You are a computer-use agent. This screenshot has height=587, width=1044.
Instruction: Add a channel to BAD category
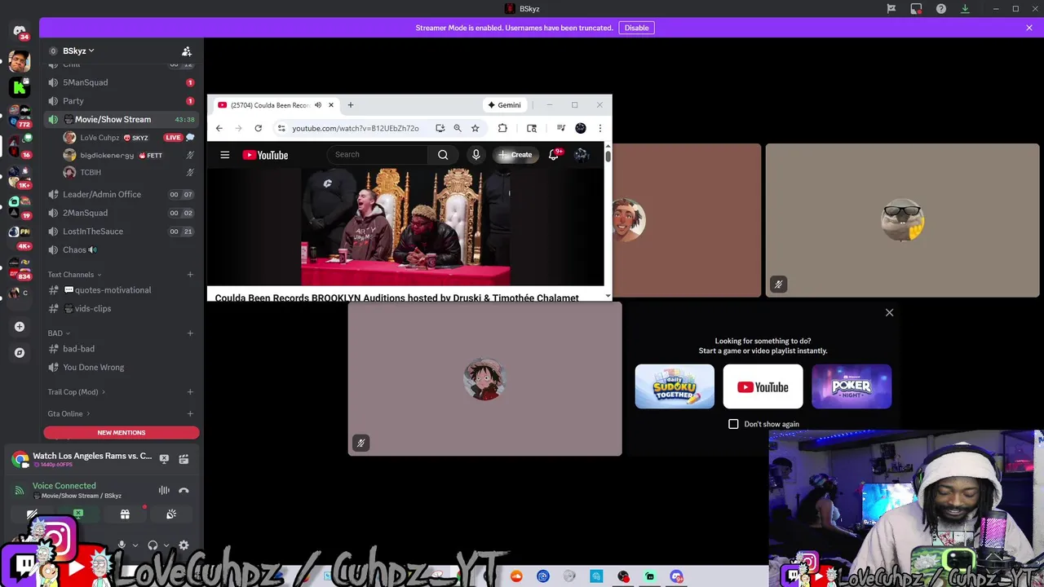tap(190, 333)
